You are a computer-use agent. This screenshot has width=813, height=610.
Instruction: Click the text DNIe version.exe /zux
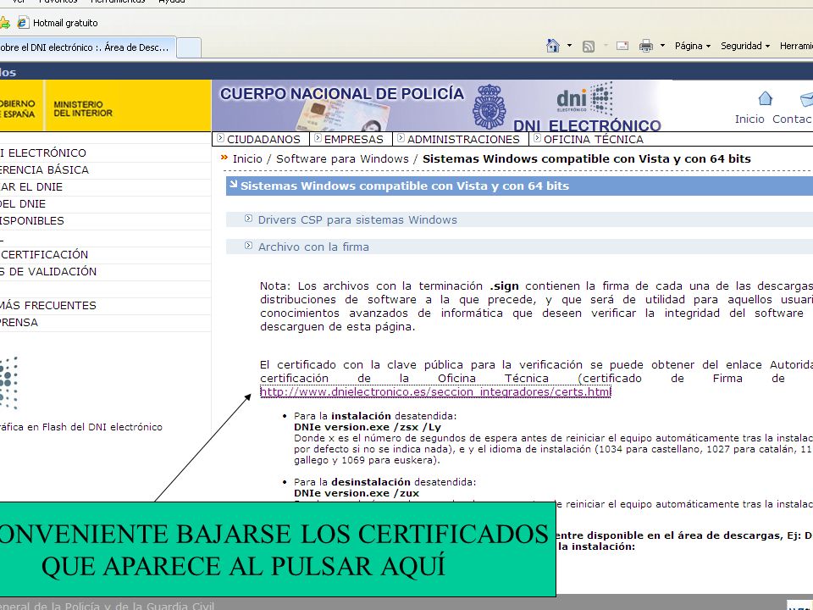tap(357, 493)
